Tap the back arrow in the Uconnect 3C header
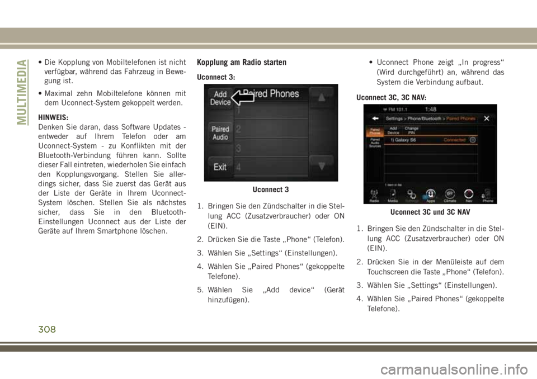This screenshot has width=537, height=379. pos(375,119)
